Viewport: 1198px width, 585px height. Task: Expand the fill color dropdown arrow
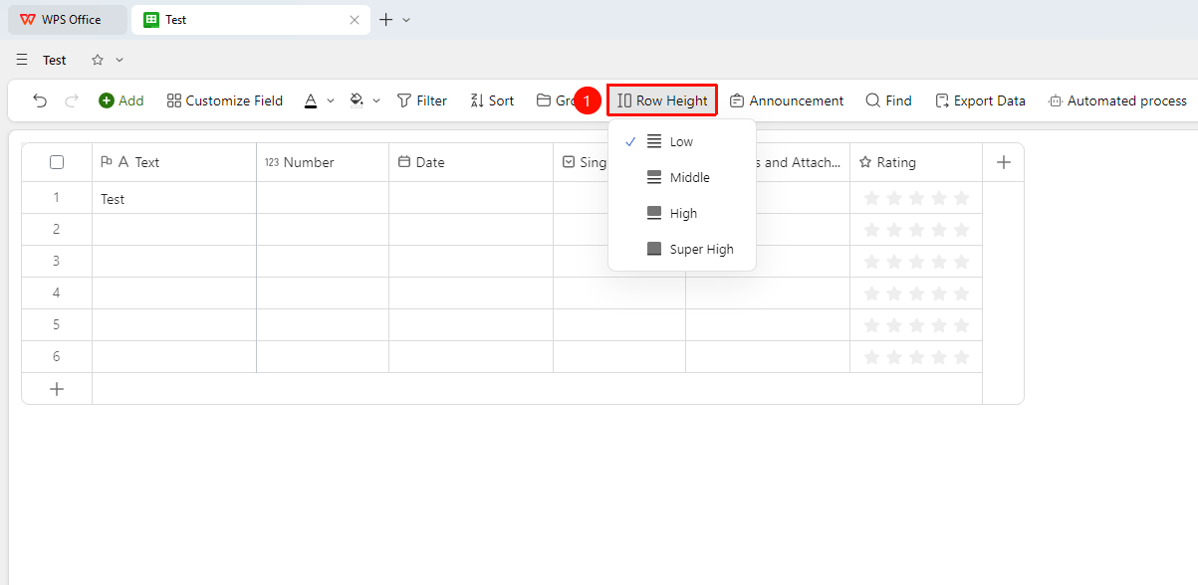pyautogui.click(x=376, y=100)
